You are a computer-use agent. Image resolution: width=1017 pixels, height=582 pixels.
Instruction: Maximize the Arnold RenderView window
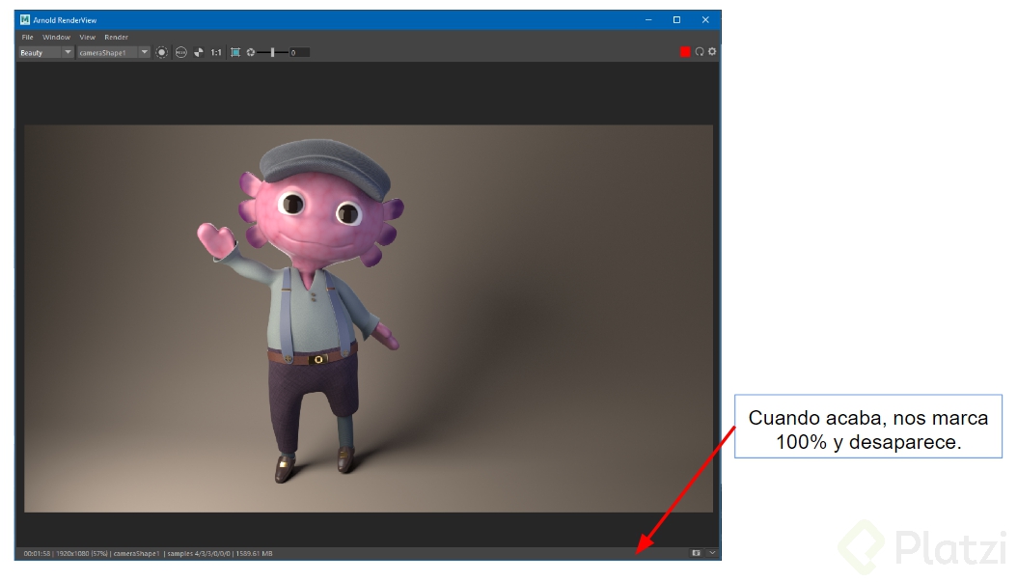pyautogui.click(x=676, y=20)
